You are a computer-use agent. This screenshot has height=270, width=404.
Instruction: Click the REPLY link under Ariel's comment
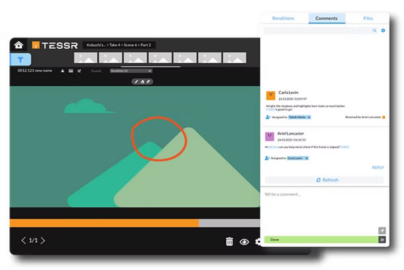point(378,167)
